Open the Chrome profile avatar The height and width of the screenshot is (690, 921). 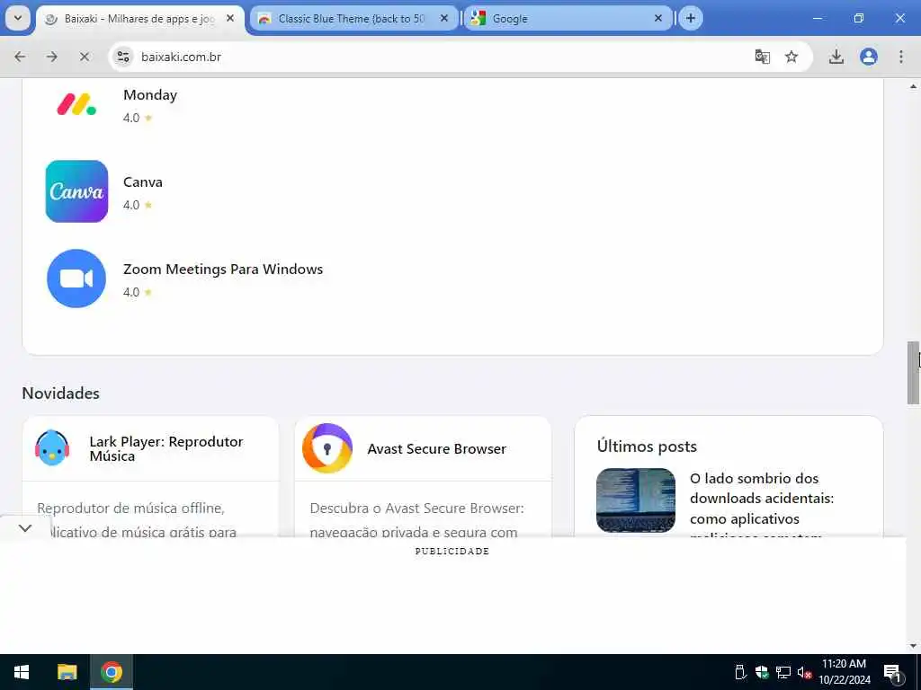[868, 57]
